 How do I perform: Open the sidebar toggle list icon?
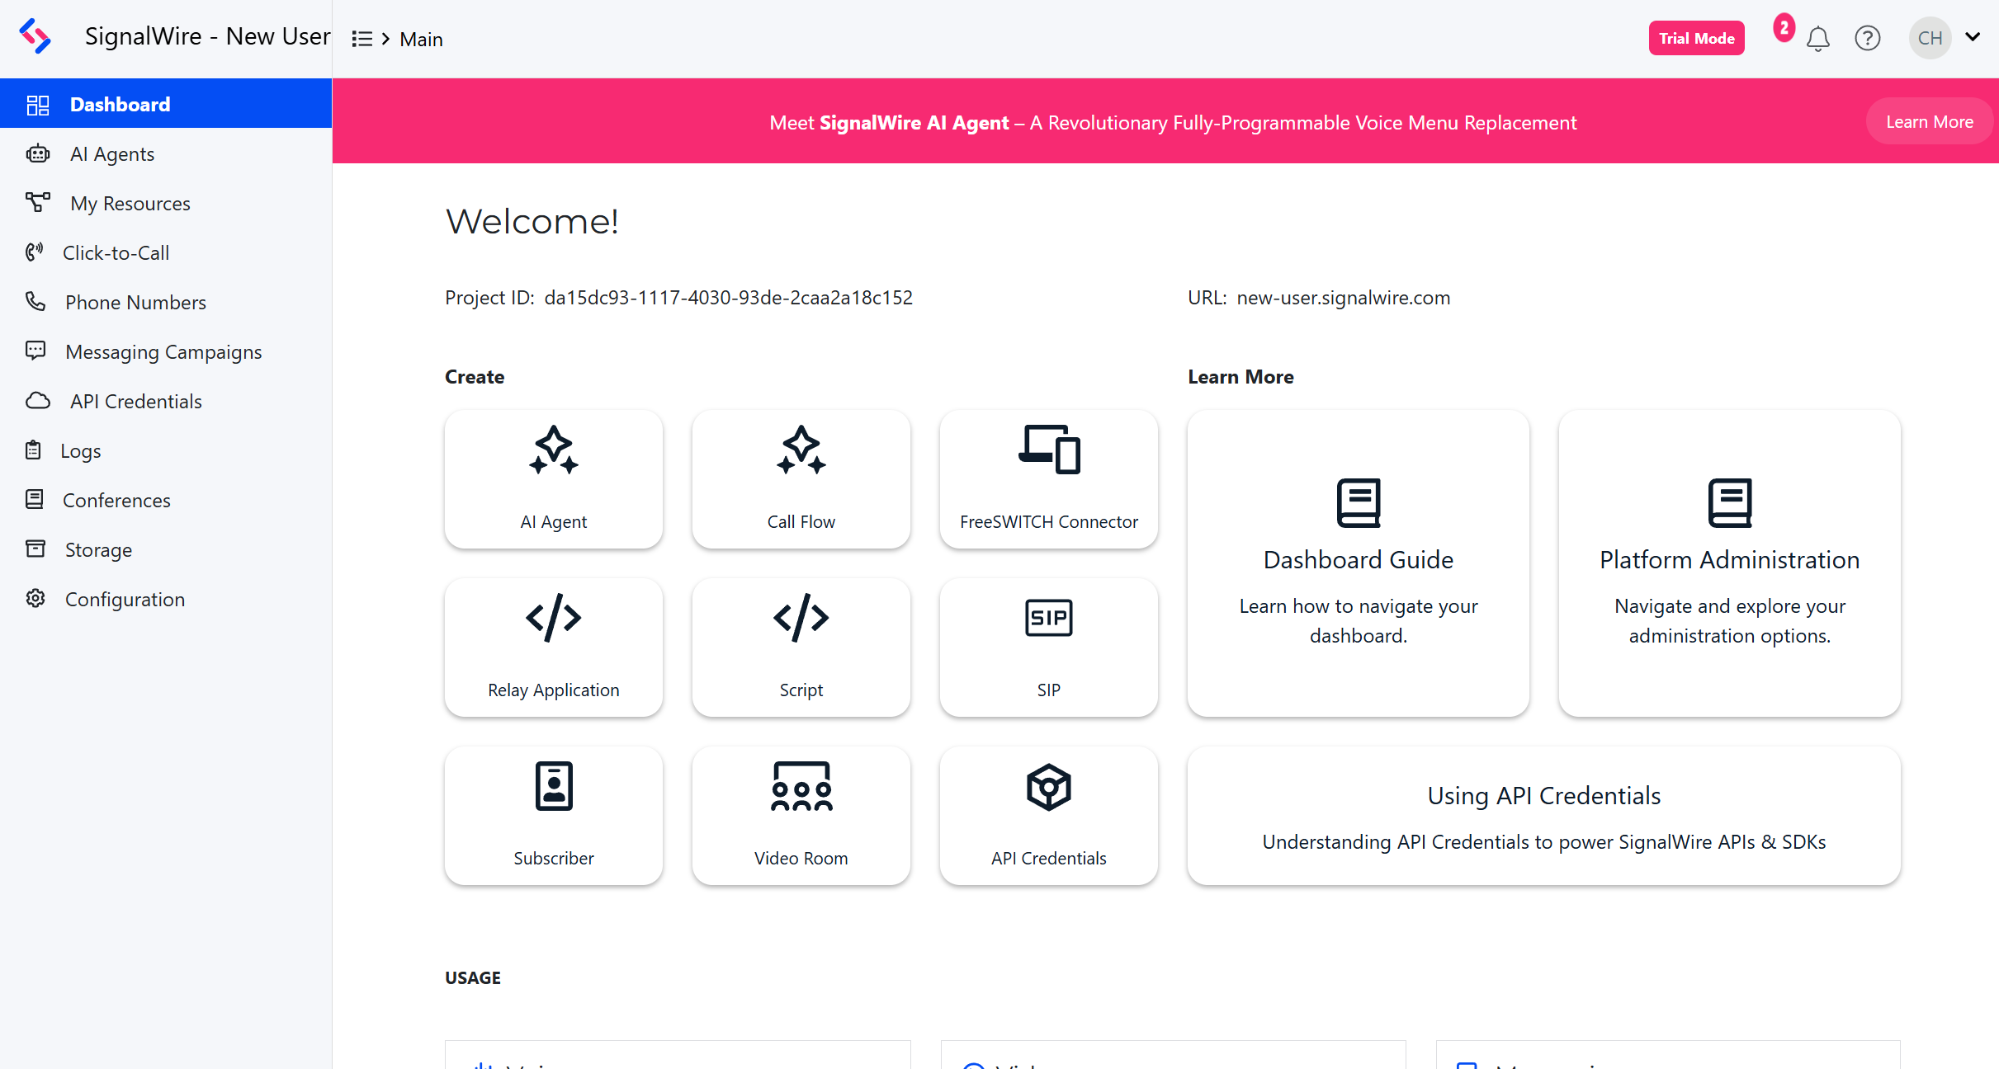click(362, 39)
